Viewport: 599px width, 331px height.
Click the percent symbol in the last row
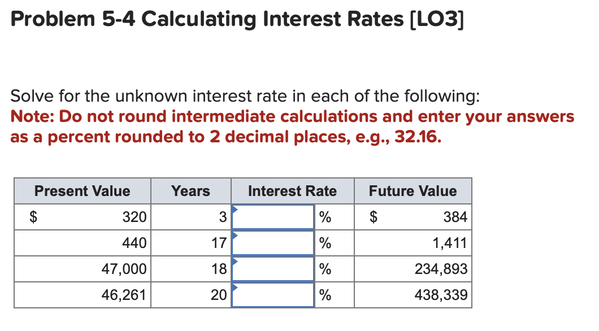(x=324, y=294)
